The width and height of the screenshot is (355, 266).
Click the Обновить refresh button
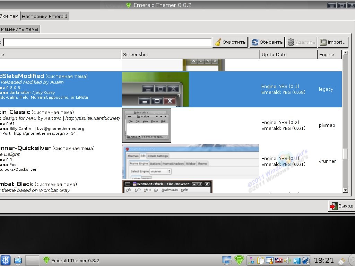pyautogui.click(x=267, y=42)
